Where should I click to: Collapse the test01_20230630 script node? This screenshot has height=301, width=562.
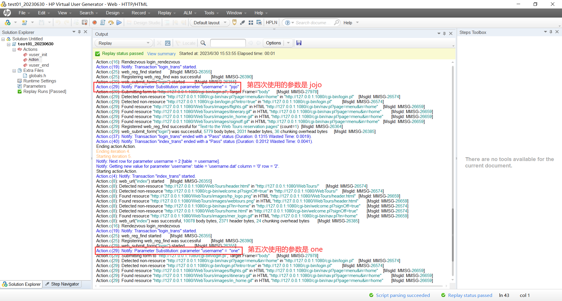(x=9, y=44)
